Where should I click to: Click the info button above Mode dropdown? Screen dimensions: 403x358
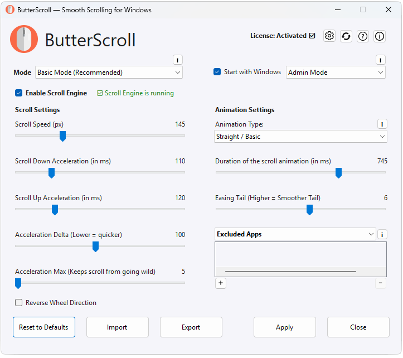(177, 60)
